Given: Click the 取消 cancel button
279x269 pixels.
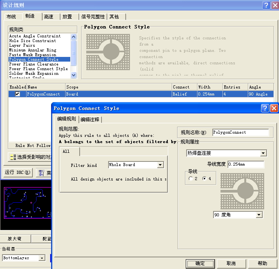Looking at the screenshot, I should tap(231, 263).
